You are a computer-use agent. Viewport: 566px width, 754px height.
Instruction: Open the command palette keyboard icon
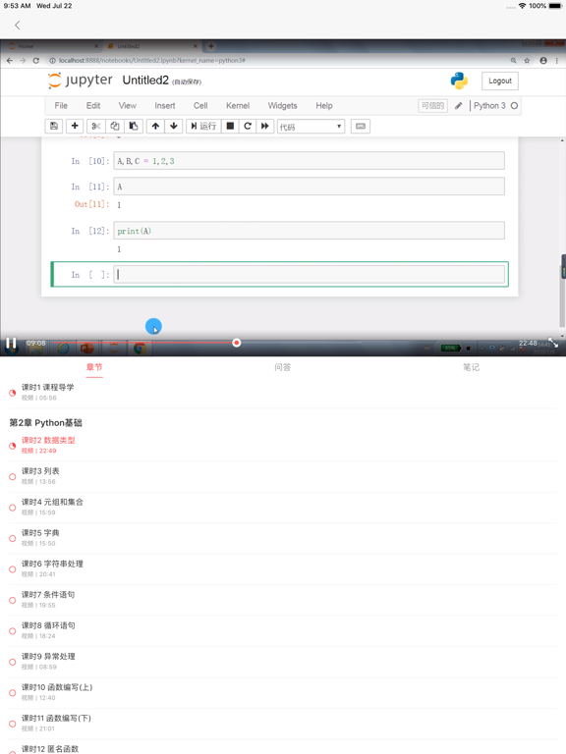(x=361, y=126)
